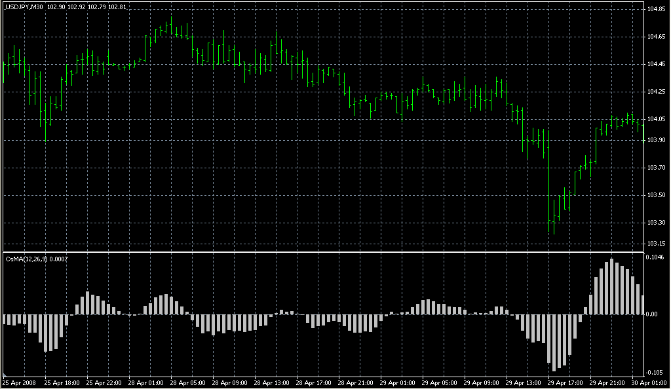Screen dimensions: 671x389
Task: Click the 0.1046 OsMA scale maximum value
Action: 656,257
